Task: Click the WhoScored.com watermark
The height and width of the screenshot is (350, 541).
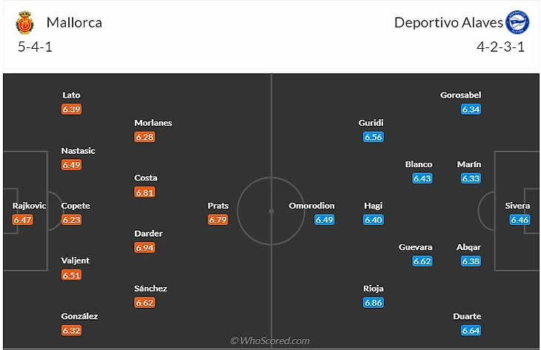Action: click(270, 341)
